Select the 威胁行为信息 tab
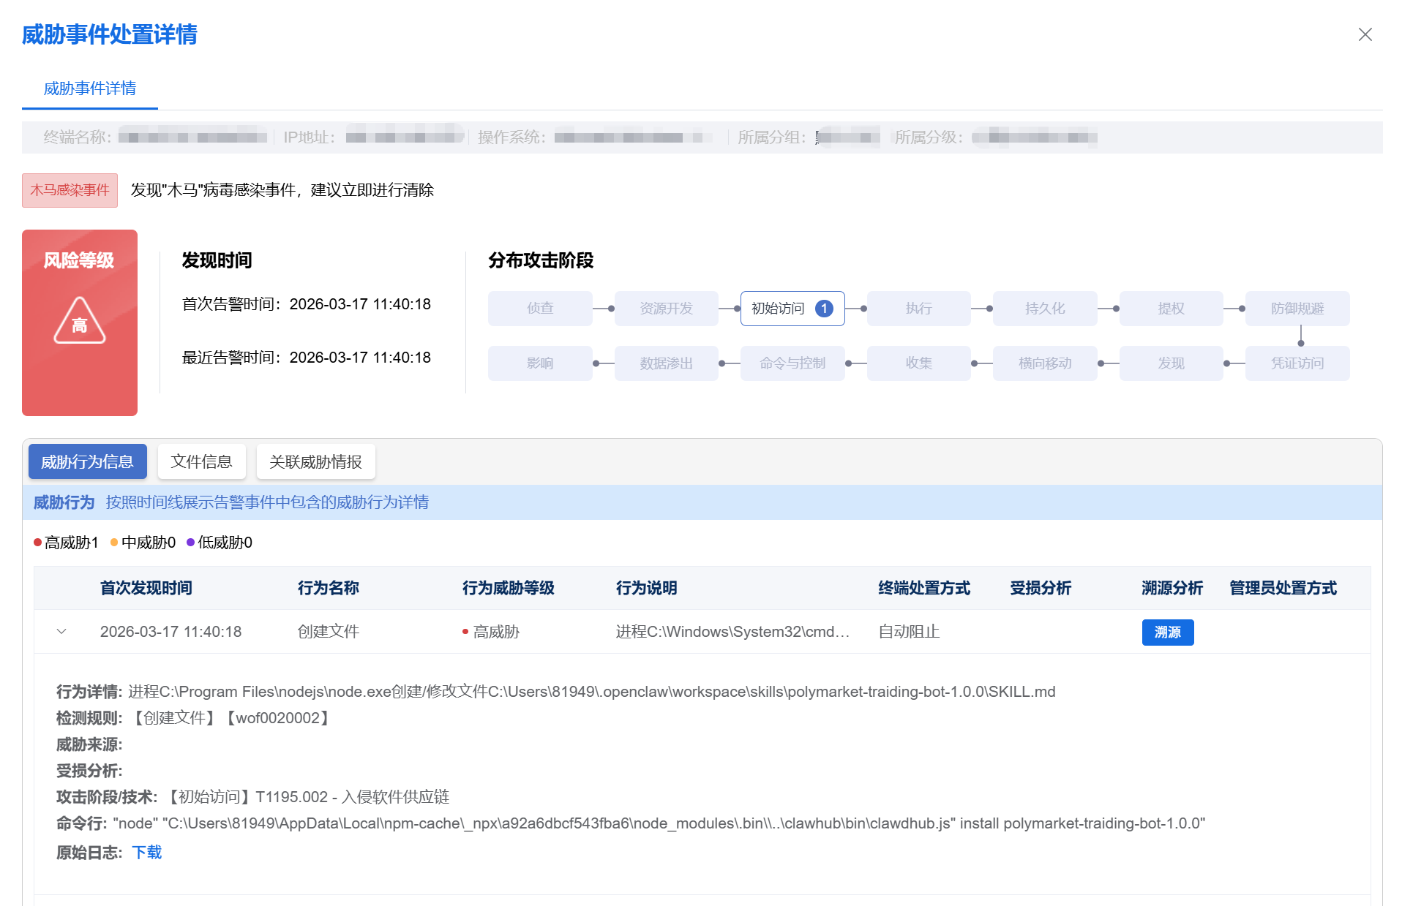This screenshot has width=1402, height=906. pos(87,462)
